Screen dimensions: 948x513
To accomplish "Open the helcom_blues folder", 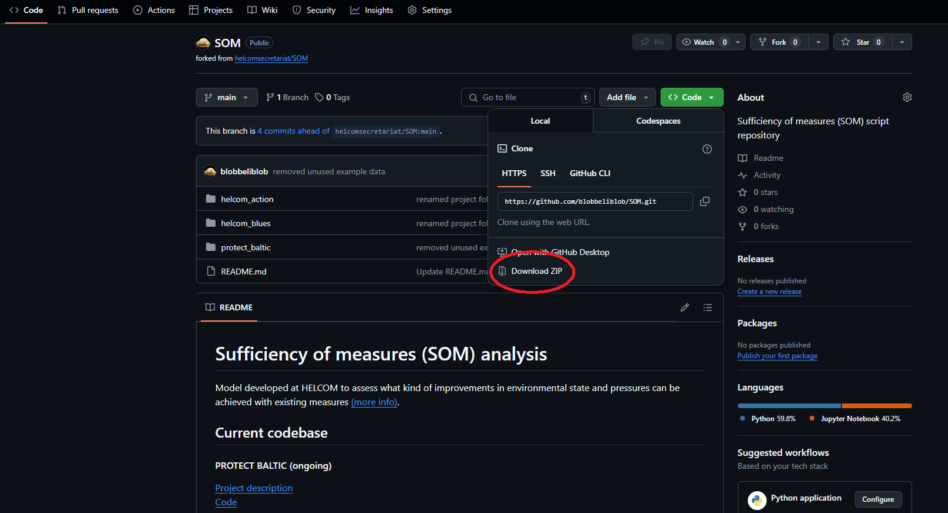I will (246, 223).
